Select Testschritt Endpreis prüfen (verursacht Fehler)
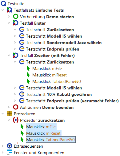Image resolution: width=120 pixels, height=156 pixels. [x=72, y=101]
